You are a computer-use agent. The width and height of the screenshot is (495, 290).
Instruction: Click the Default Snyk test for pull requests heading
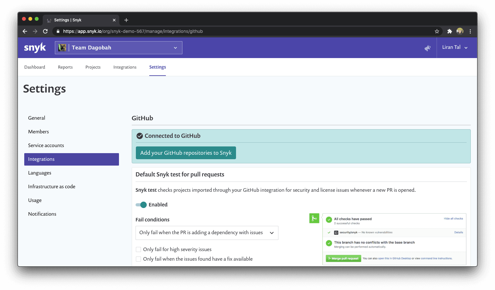[180, 175]
